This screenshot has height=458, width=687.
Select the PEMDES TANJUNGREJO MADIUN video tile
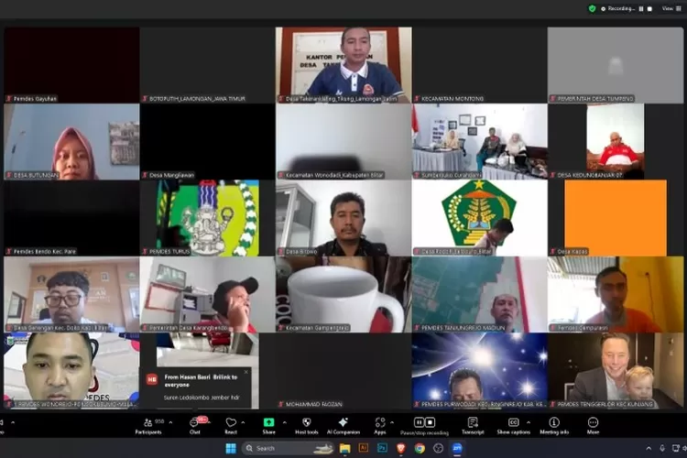click(x=480, y=294)
